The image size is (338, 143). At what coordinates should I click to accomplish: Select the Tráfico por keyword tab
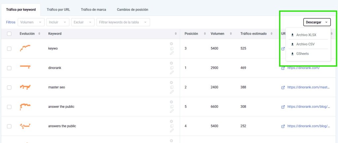(21, 10)
